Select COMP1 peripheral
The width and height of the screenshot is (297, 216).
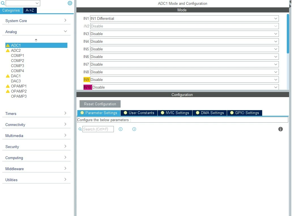(x=18, y=56)
